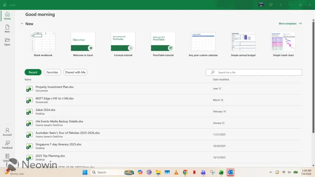The width and height of the screenshot is (315, 177).
Task: Sort by the Name column header
Action: [28, 79]
